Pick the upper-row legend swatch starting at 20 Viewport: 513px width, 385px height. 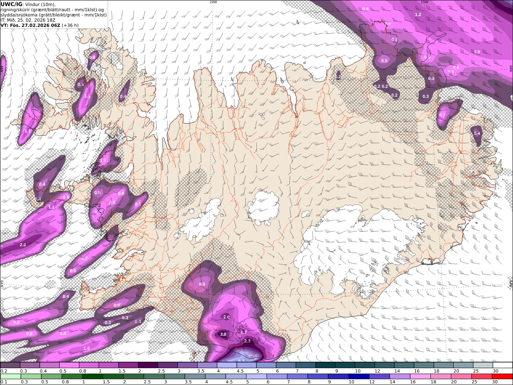tap(463, 365)
